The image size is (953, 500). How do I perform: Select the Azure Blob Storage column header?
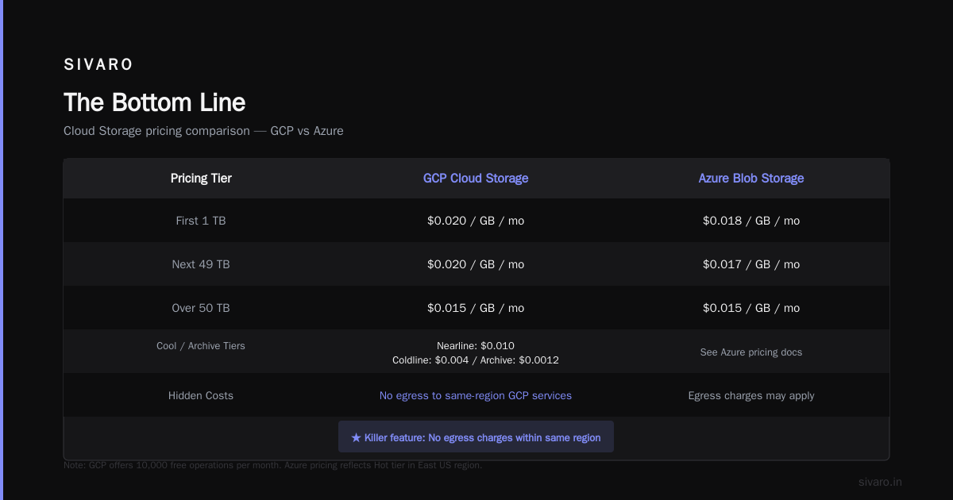[x=751, y=179]
